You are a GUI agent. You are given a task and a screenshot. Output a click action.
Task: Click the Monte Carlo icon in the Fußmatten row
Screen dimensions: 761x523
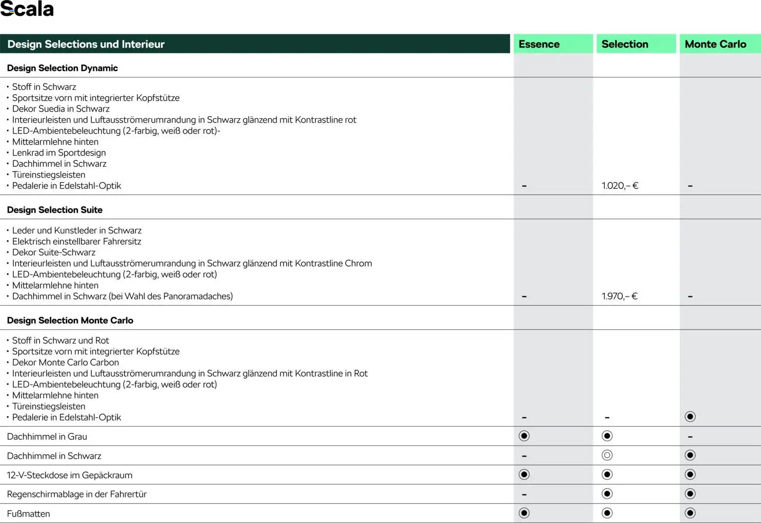coord(690,513)
